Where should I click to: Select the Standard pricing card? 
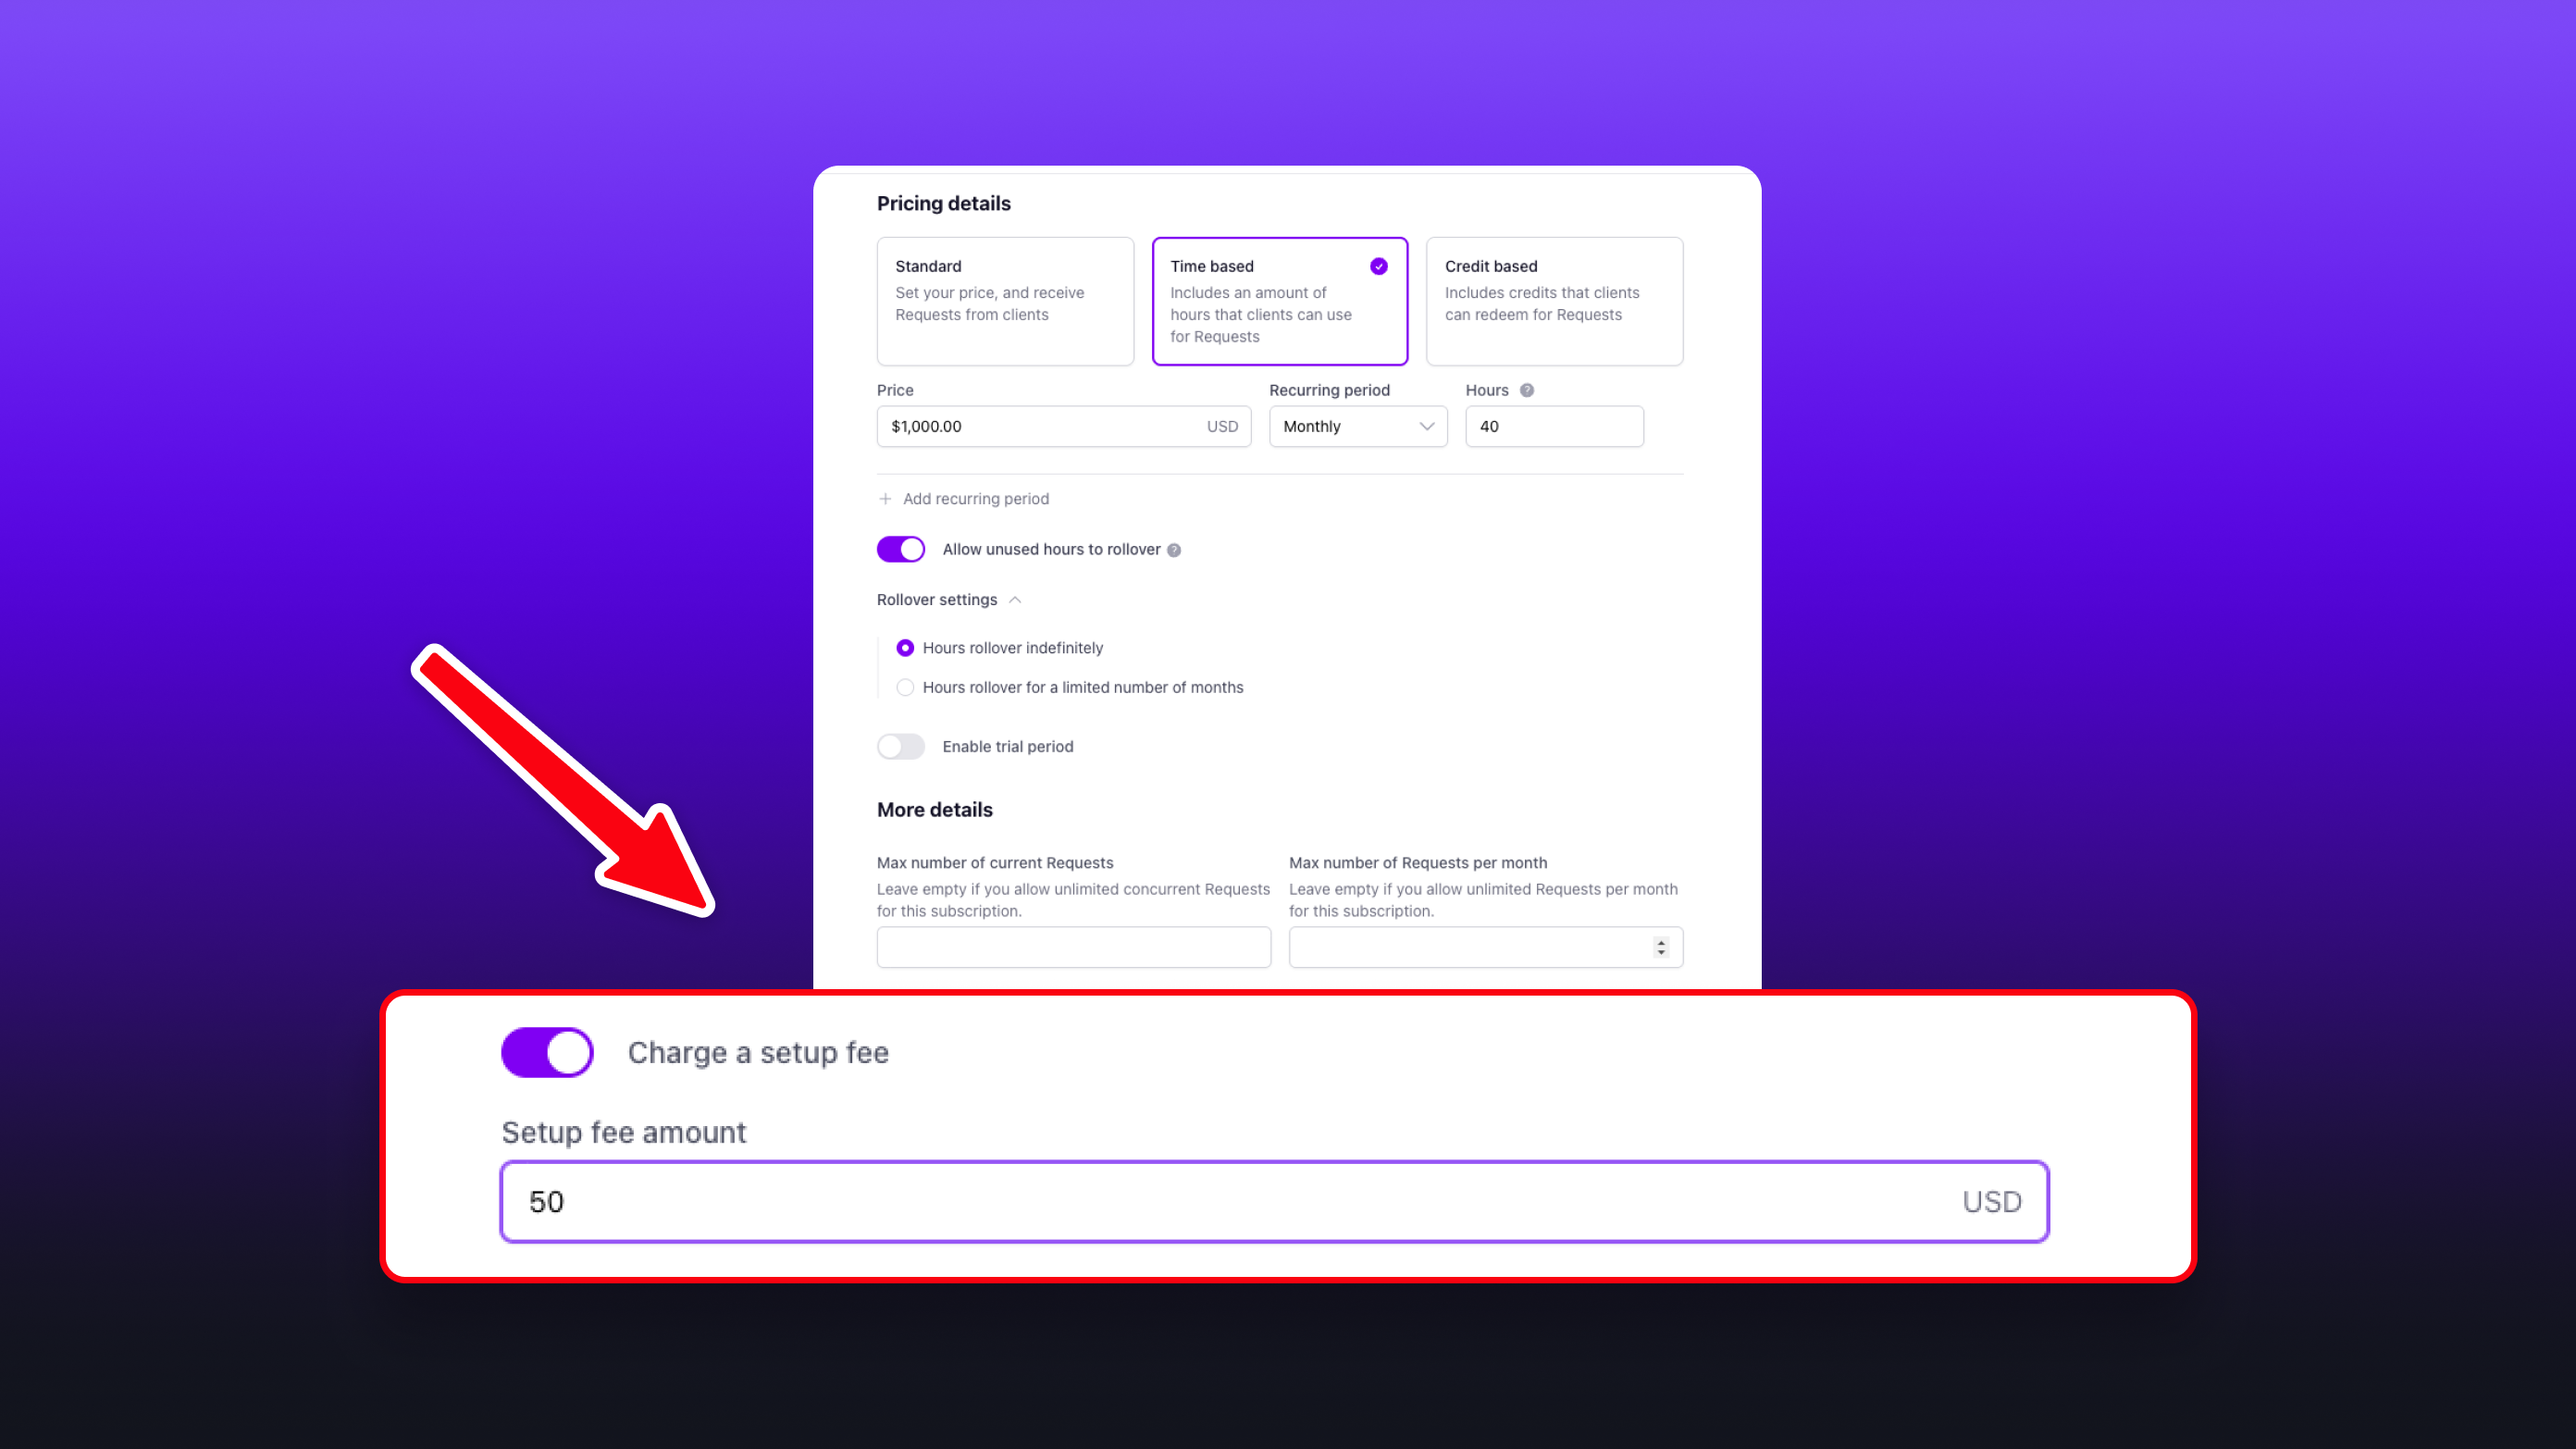(x=1005, y=301)
